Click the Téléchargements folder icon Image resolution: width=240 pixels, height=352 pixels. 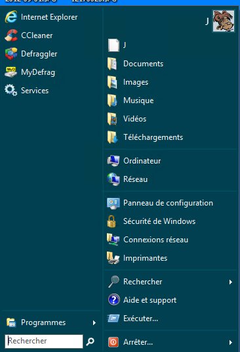click(113, 137)
